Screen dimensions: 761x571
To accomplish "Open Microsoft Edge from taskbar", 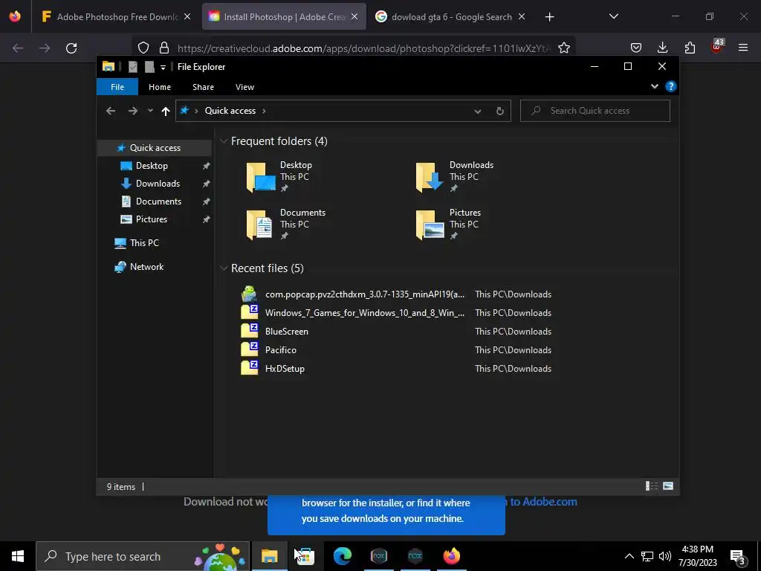I will (x=342, y=556).
